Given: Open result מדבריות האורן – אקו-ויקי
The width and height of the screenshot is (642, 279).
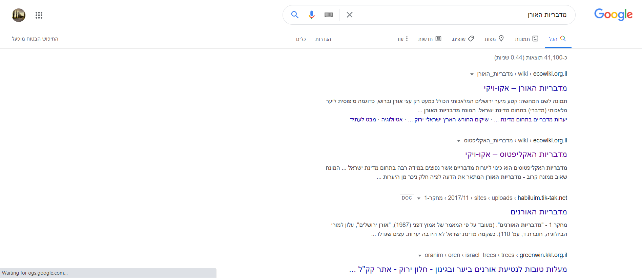Looking at the screenshot, I should click(x=525, y=88).
